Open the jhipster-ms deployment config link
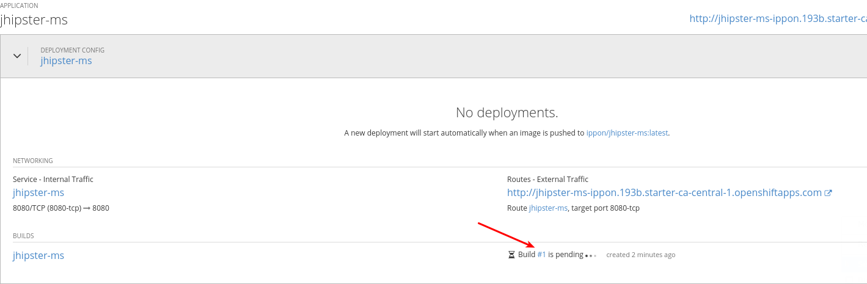Viewport: 867px width, 284px height. click(x=66, y=61)
